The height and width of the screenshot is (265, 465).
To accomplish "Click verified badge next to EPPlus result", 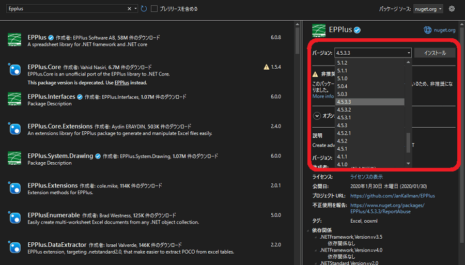I will pyautogui.click(x=51, y=38).
